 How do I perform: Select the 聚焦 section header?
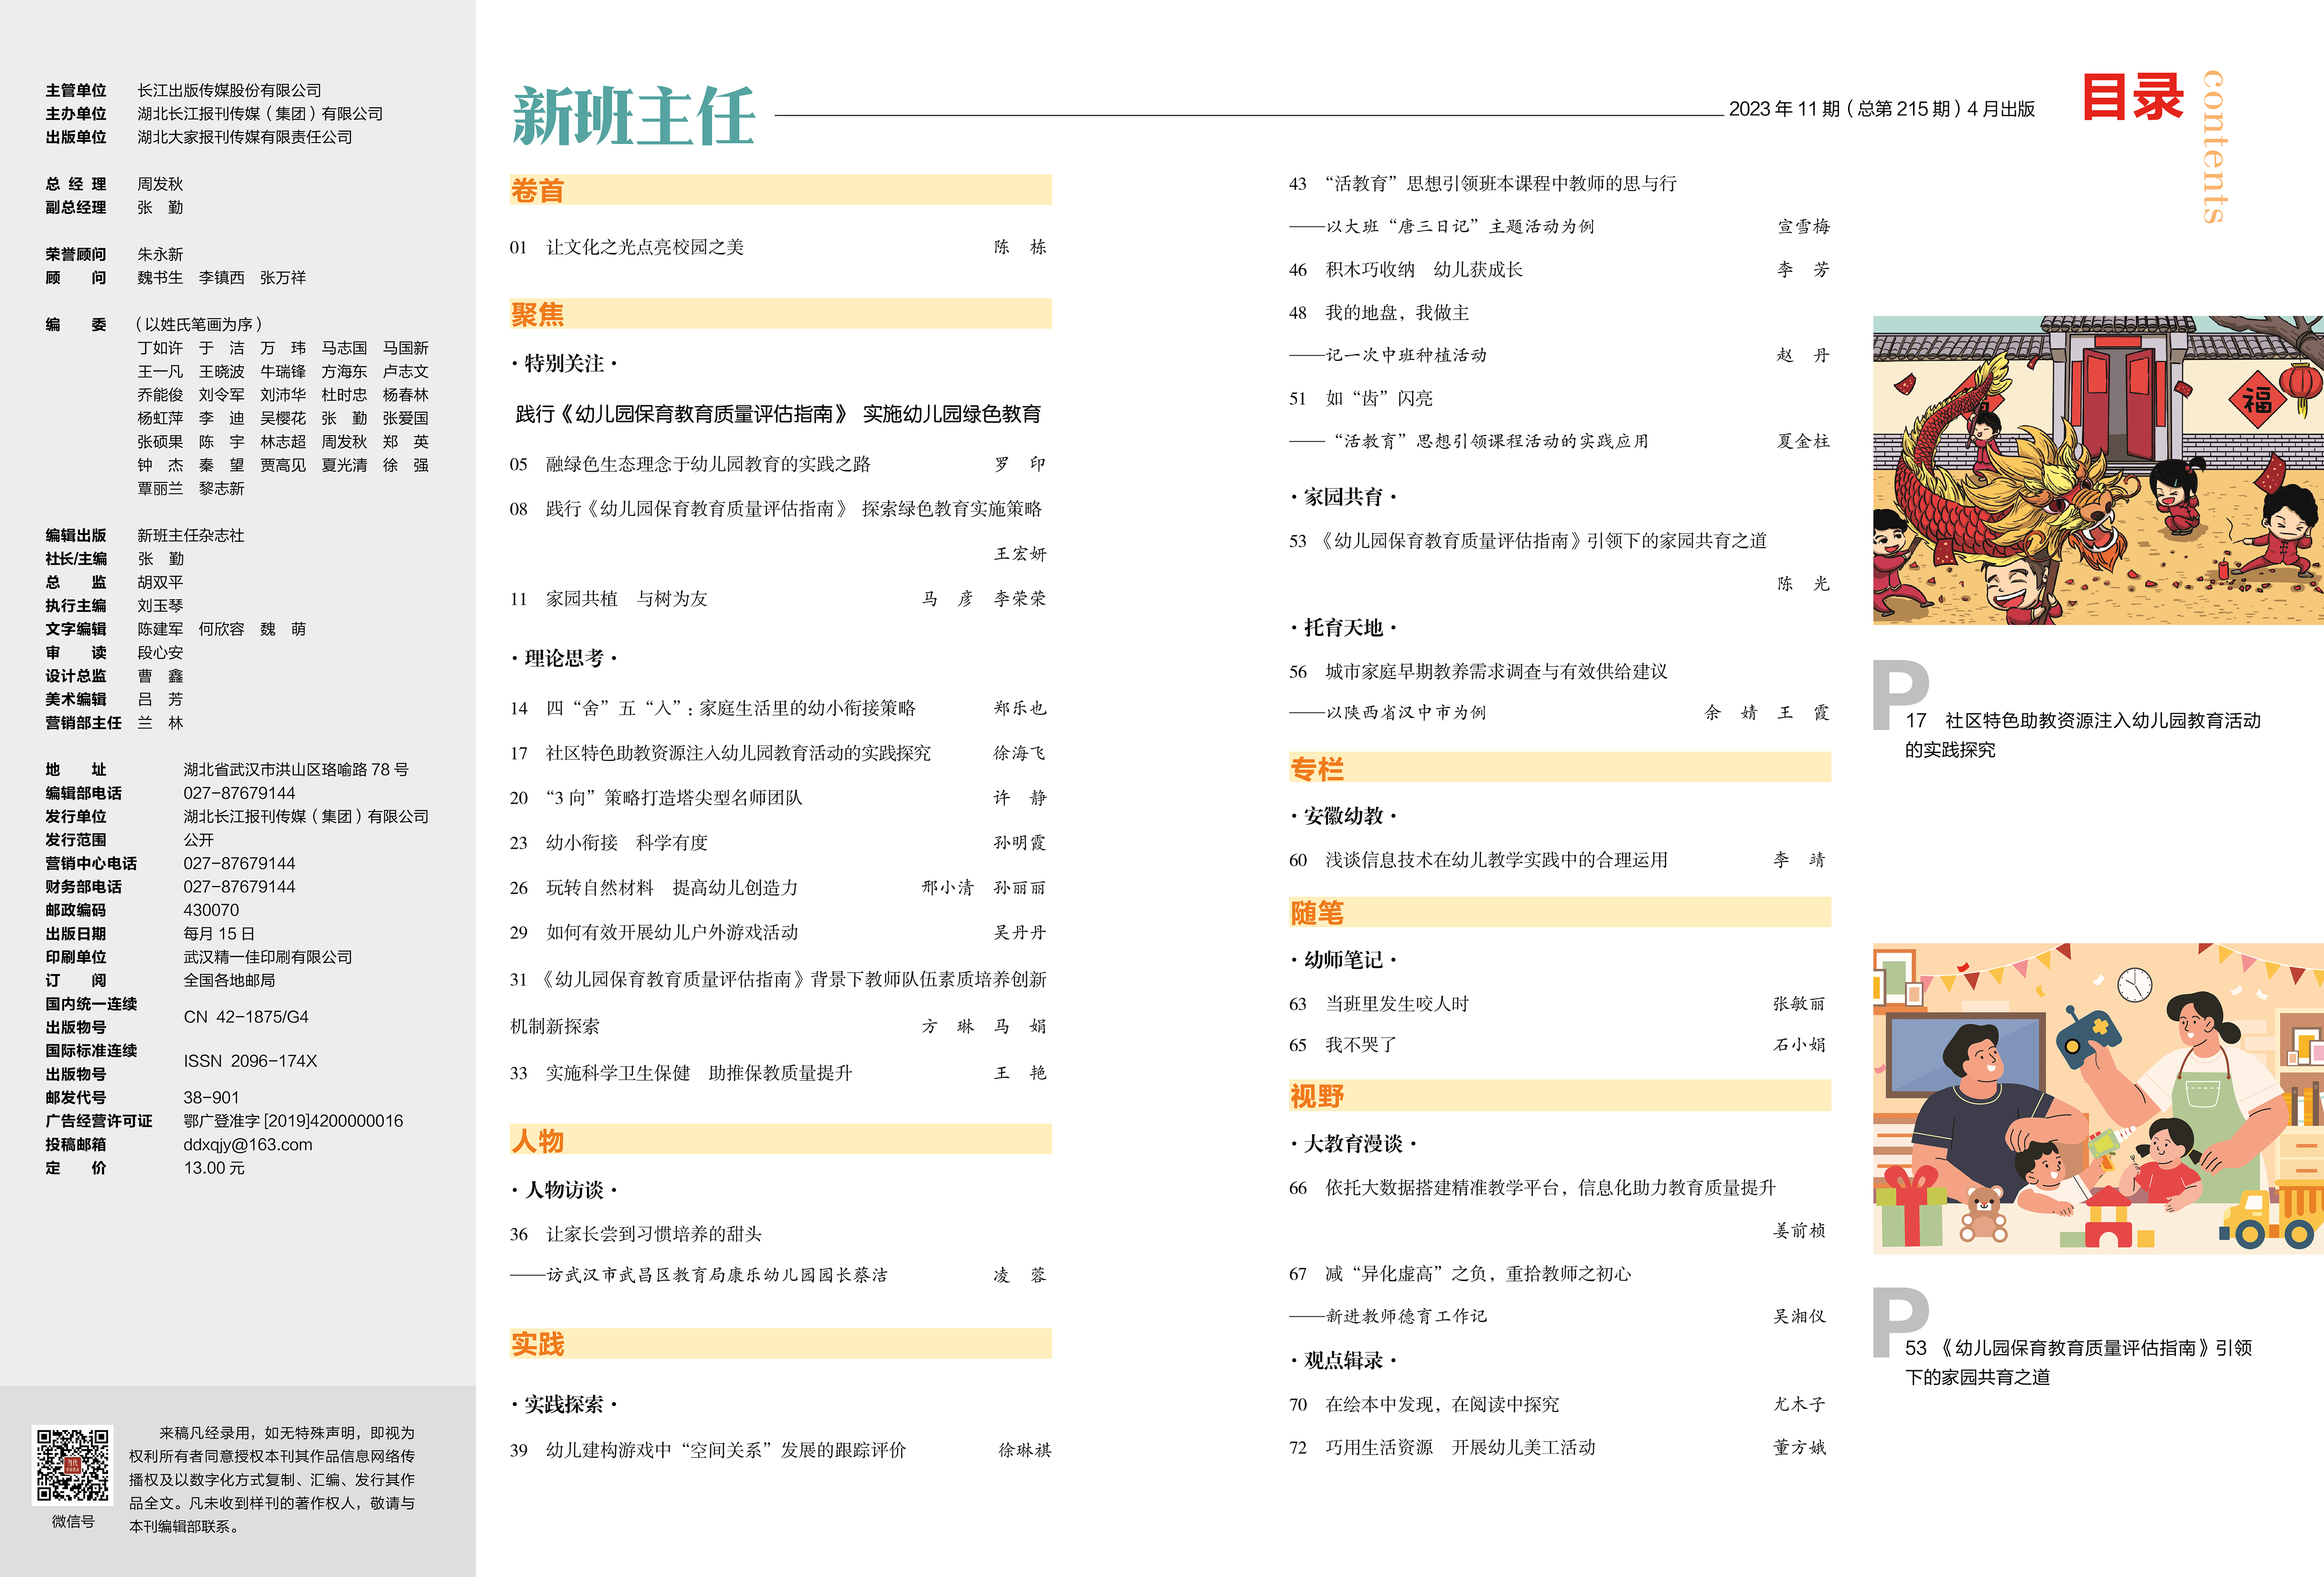(x=538, y=314)
